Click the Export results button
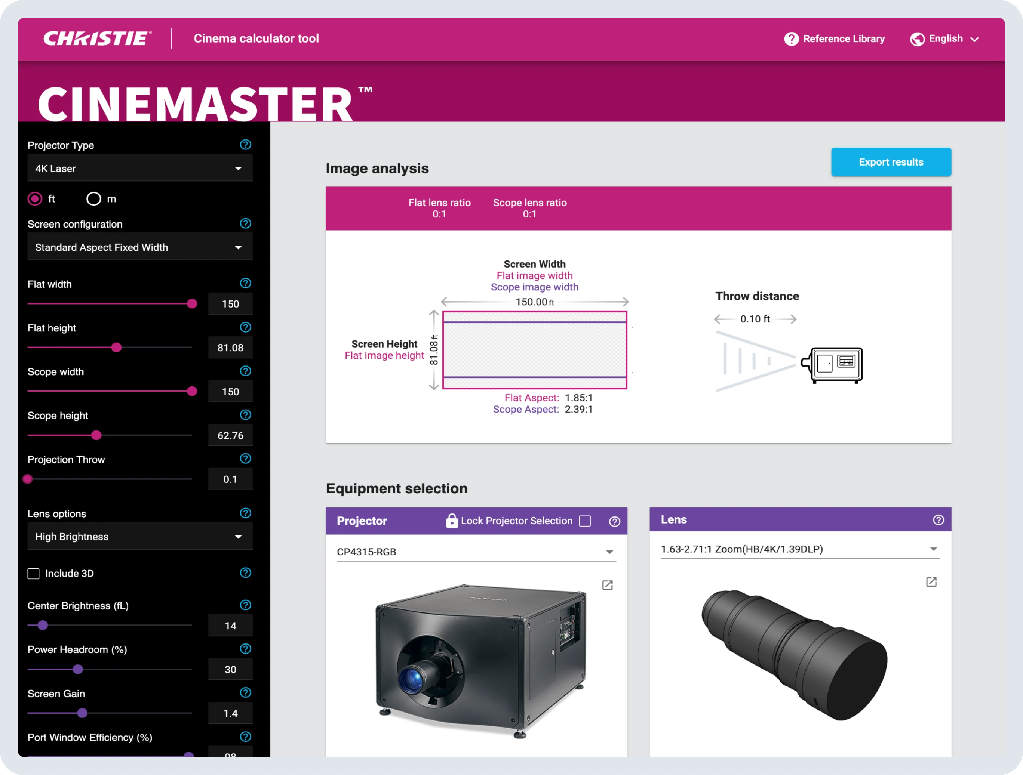The height and width of the screenshot is (775, 1023). coord(891,162)
